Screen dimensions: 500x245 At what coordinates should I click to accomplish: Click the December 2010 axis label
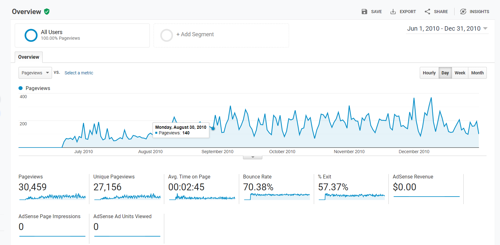pyautogui.click(x=414, y=152)
